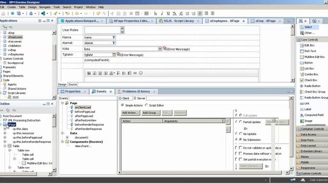This screenshot has width=328, height=184.
Task: Collapse the Table node in Outline
Action: tap(5, 146)
